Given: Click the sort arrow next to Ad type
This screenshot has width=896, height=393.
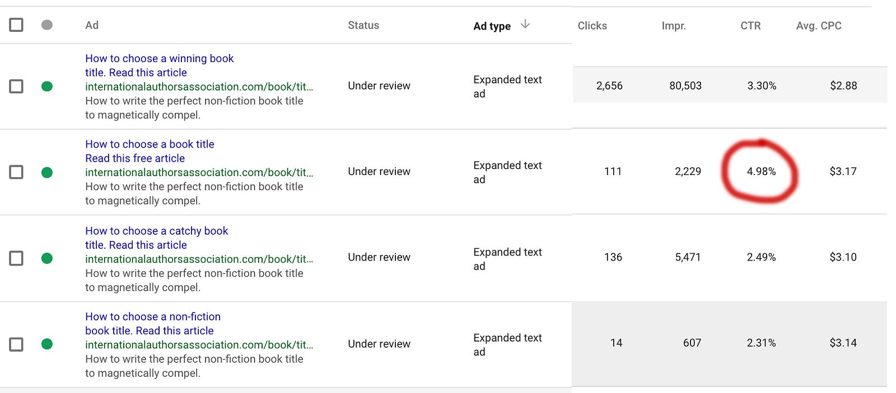Looking at the screenshot, I should (x=525, y=24).
